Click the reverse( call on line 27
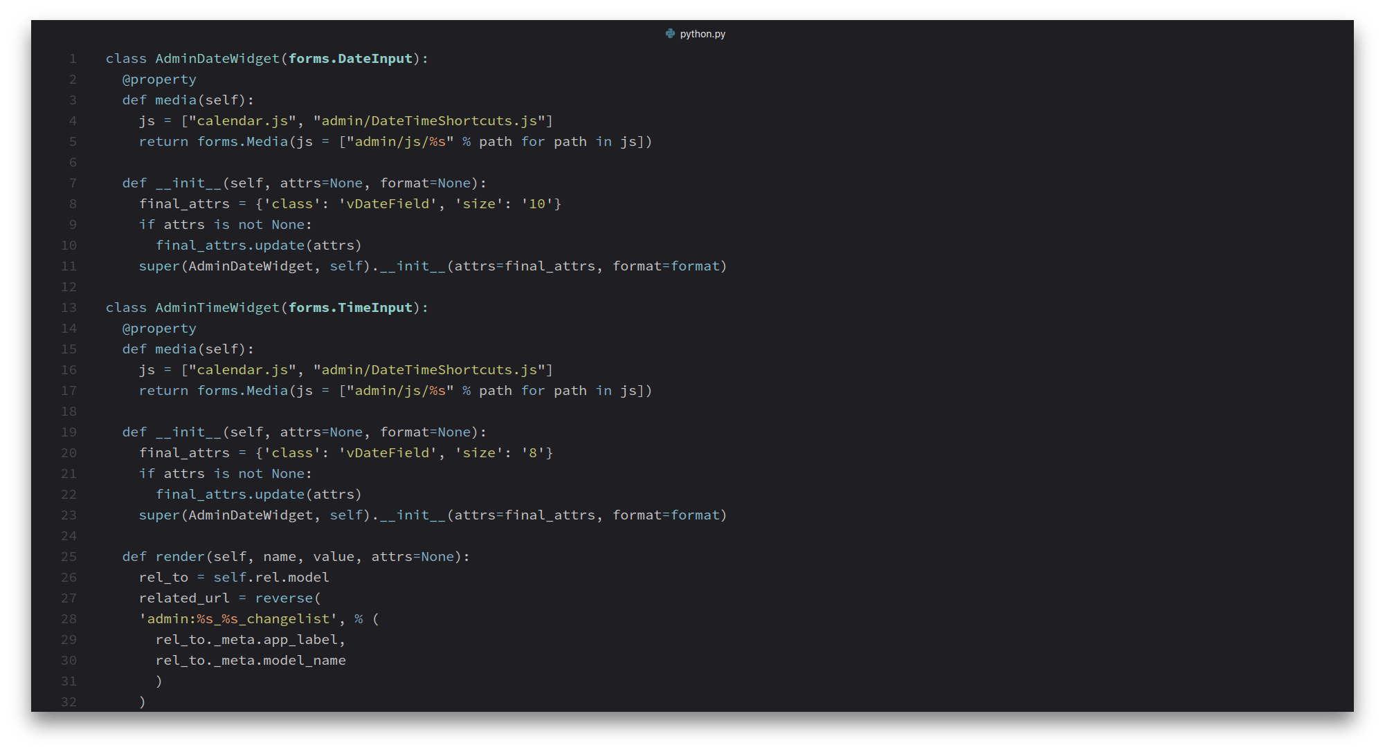 click(x=287, y=598)
